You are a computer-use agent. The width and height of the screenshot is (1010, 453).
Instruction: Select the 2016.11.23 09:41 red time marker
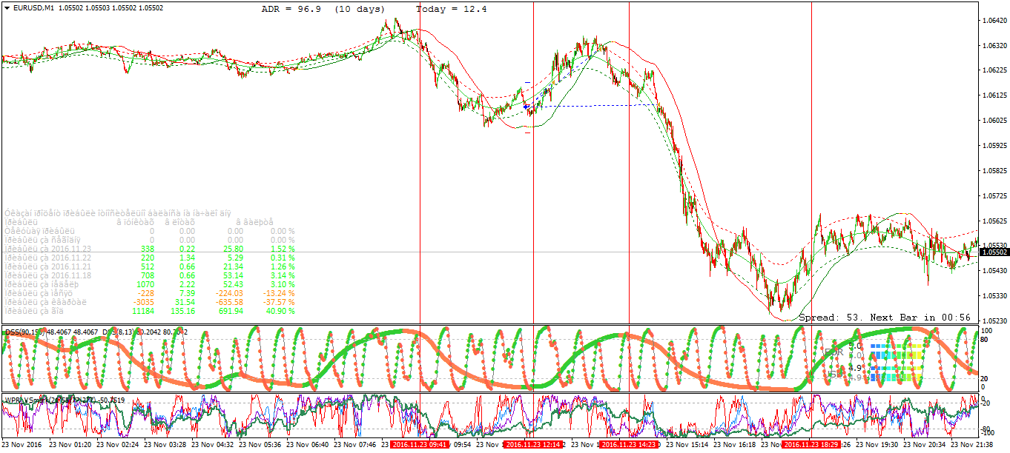pyautogui.click(x=420, y=444)
